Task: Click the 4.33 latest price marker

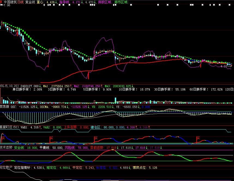Action: [x=224, y=66]
